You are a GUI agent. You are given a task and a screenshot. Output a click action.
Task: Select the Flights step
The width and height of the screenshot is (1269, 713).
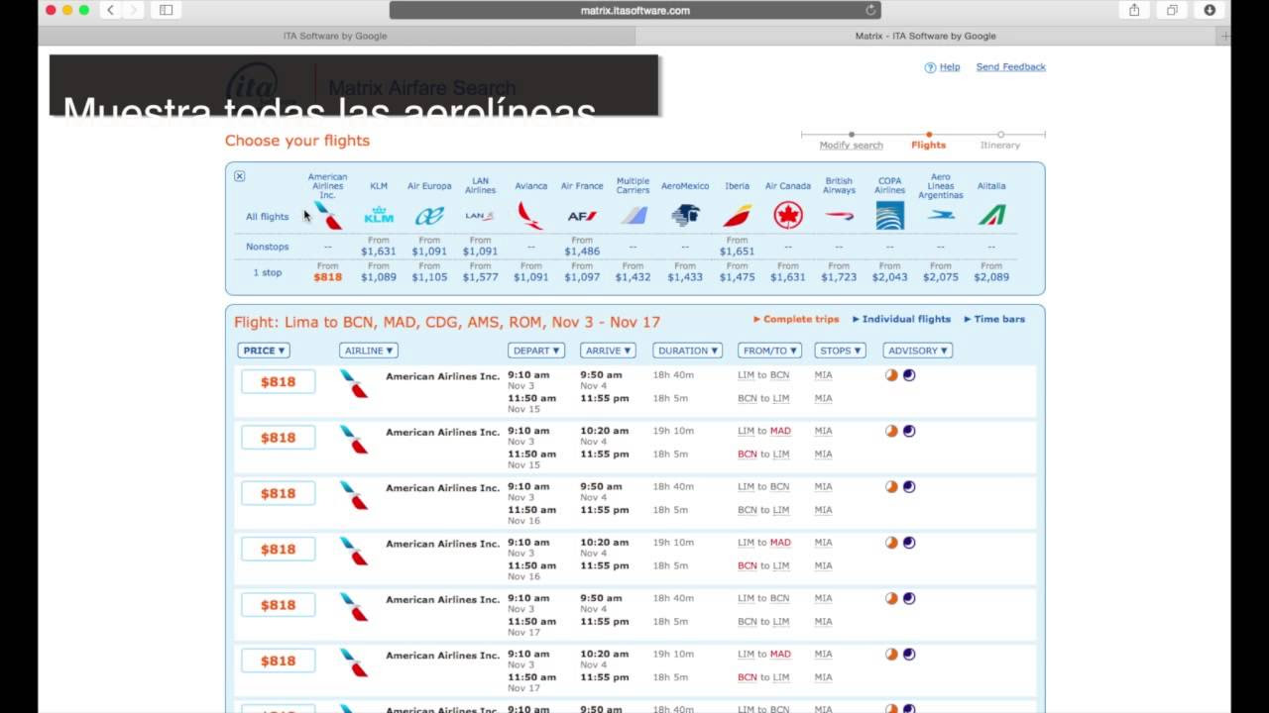(929, 145)
